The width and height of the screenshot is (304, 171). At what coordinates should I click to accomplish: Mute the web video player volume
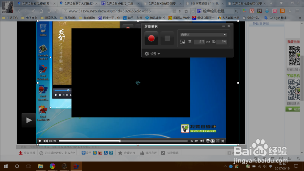(x=202, y=141)
